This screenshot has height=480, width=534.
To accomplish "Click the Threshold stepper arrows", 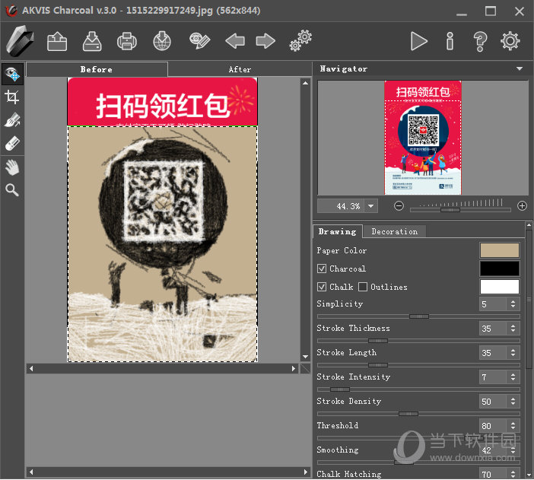I will tap(513, 426).
